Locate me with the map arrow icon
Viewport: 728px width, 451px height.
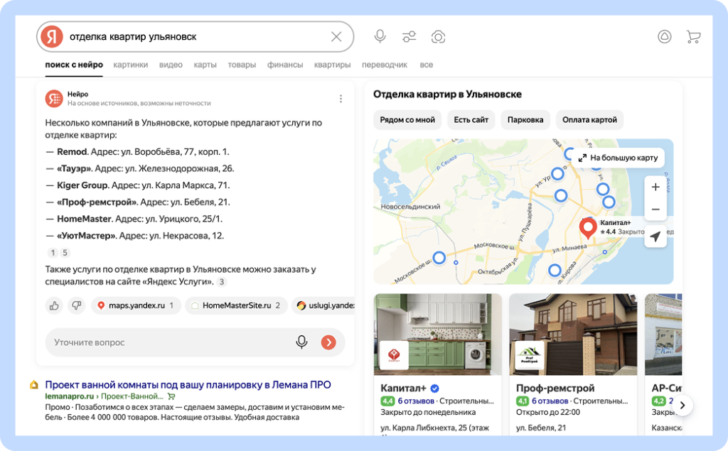coord(655,237)
